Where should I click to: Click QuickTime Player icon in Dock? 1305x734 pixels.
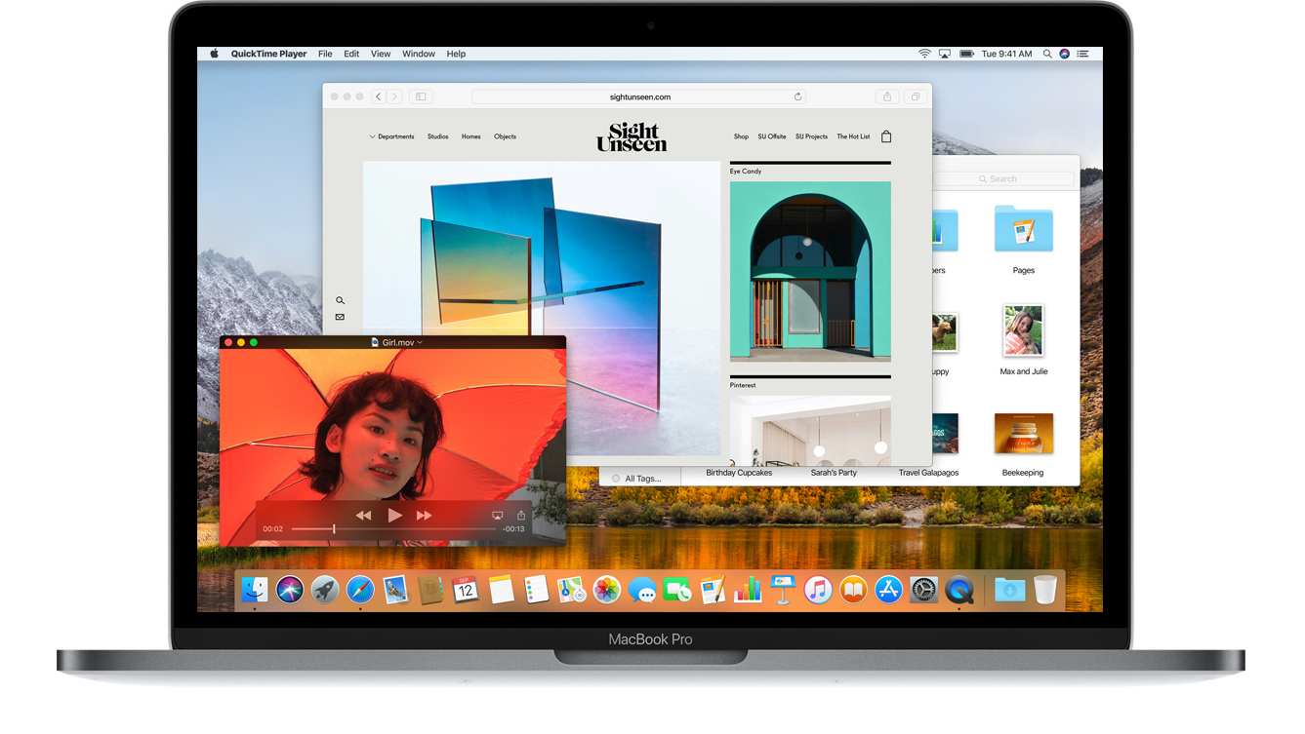[x=959, y=590]
